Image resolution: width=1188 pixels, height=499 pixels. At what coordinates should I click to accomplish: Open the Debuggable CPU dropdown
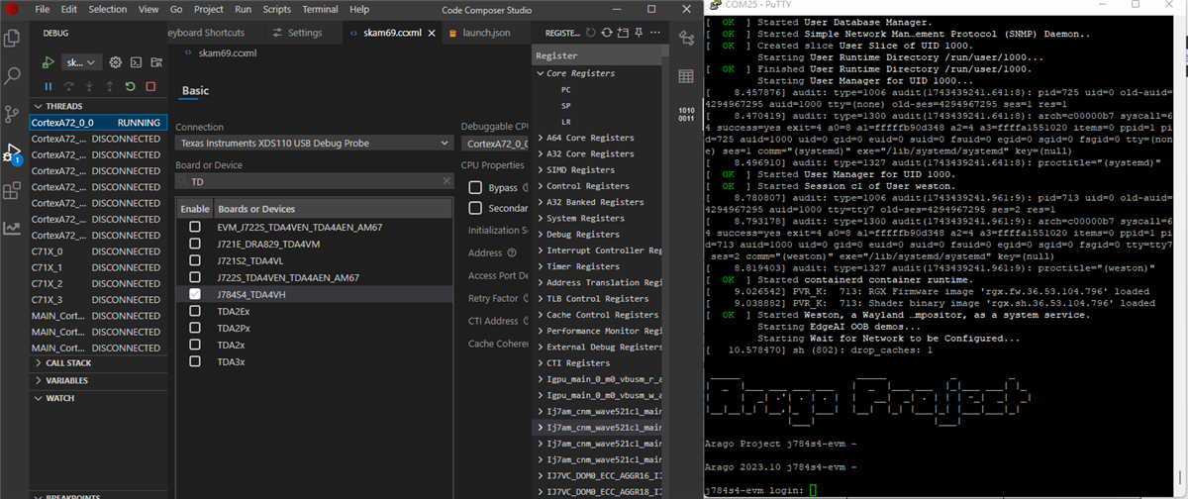pos(495,144)
